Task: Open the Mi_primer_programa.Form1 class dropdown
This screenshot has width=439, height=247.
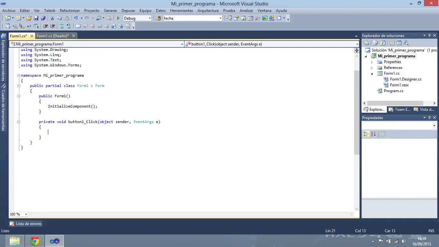Action: (x=182, y=44)
